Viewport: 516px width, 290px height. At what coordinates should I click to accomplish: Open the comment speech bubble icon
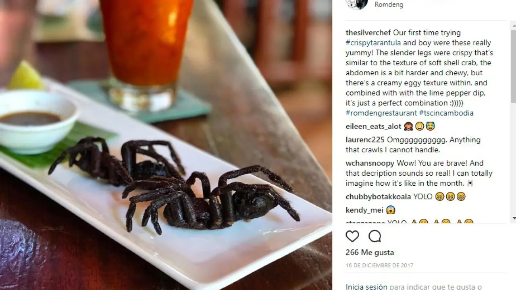(375, 236)
